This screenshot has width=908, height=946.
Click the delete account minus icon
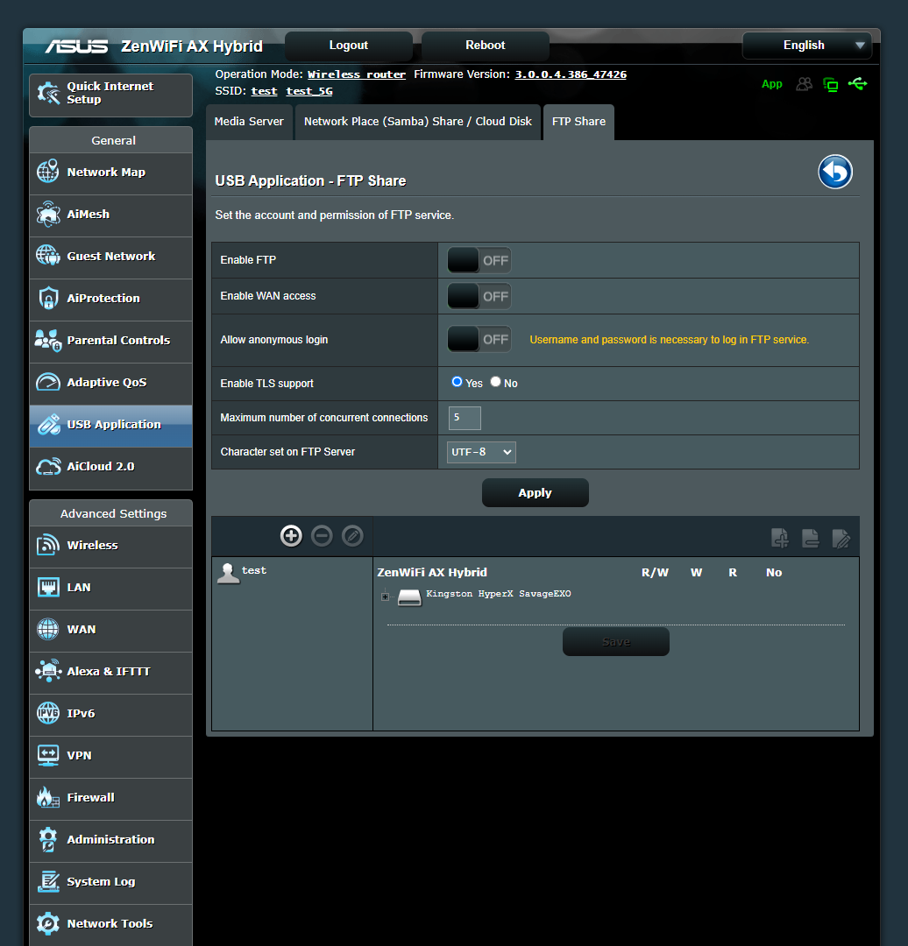[322, 535]
